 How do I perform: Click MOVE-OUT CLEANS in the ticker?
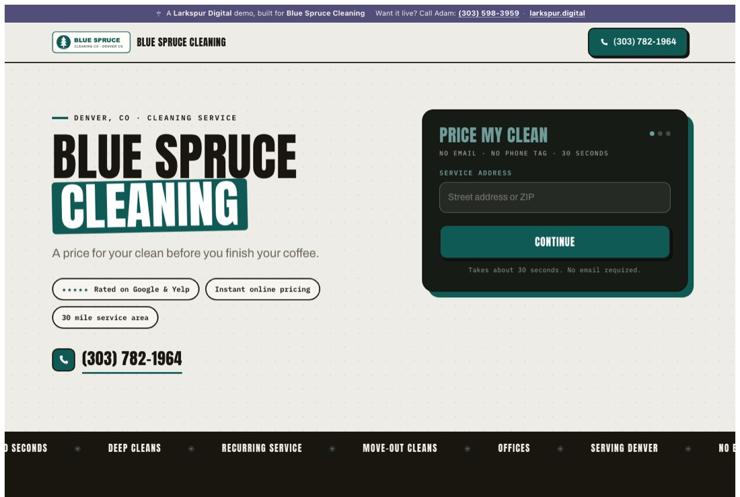[400, 449]
